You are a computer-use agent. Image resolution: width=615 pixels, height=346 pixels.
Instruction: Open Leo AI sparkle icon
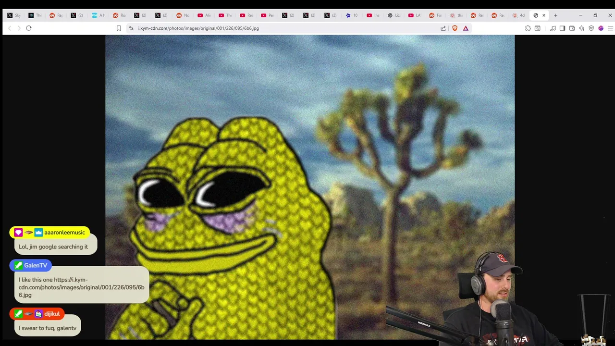581,28
